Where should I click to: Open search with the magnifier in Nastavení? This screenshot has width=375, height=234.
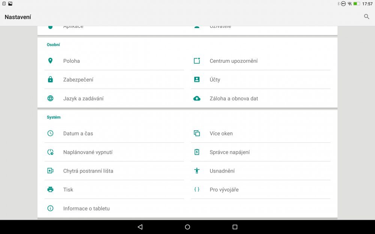pos(366,17)
